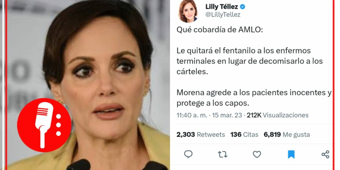Click the 15 mar. 23 date
The image size is (340, 170).
227,115
